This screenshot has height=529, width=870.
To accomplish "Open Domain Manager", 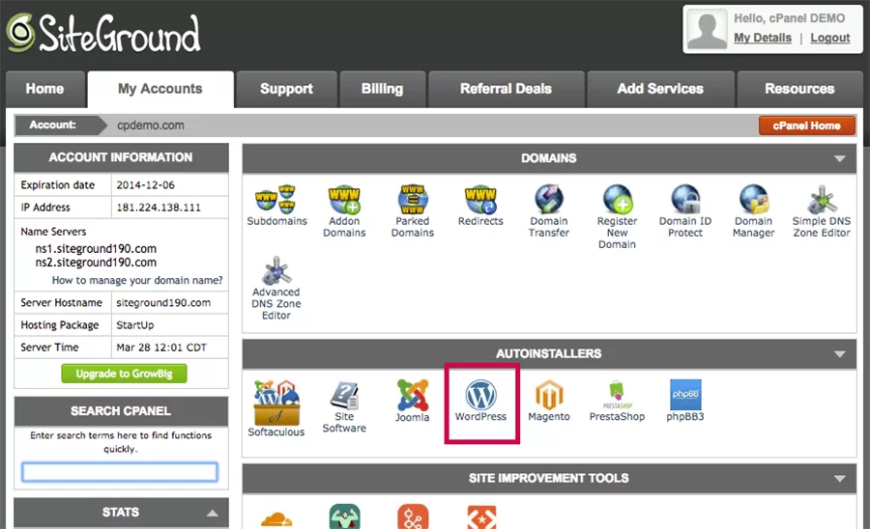I will tap(753, 211).
